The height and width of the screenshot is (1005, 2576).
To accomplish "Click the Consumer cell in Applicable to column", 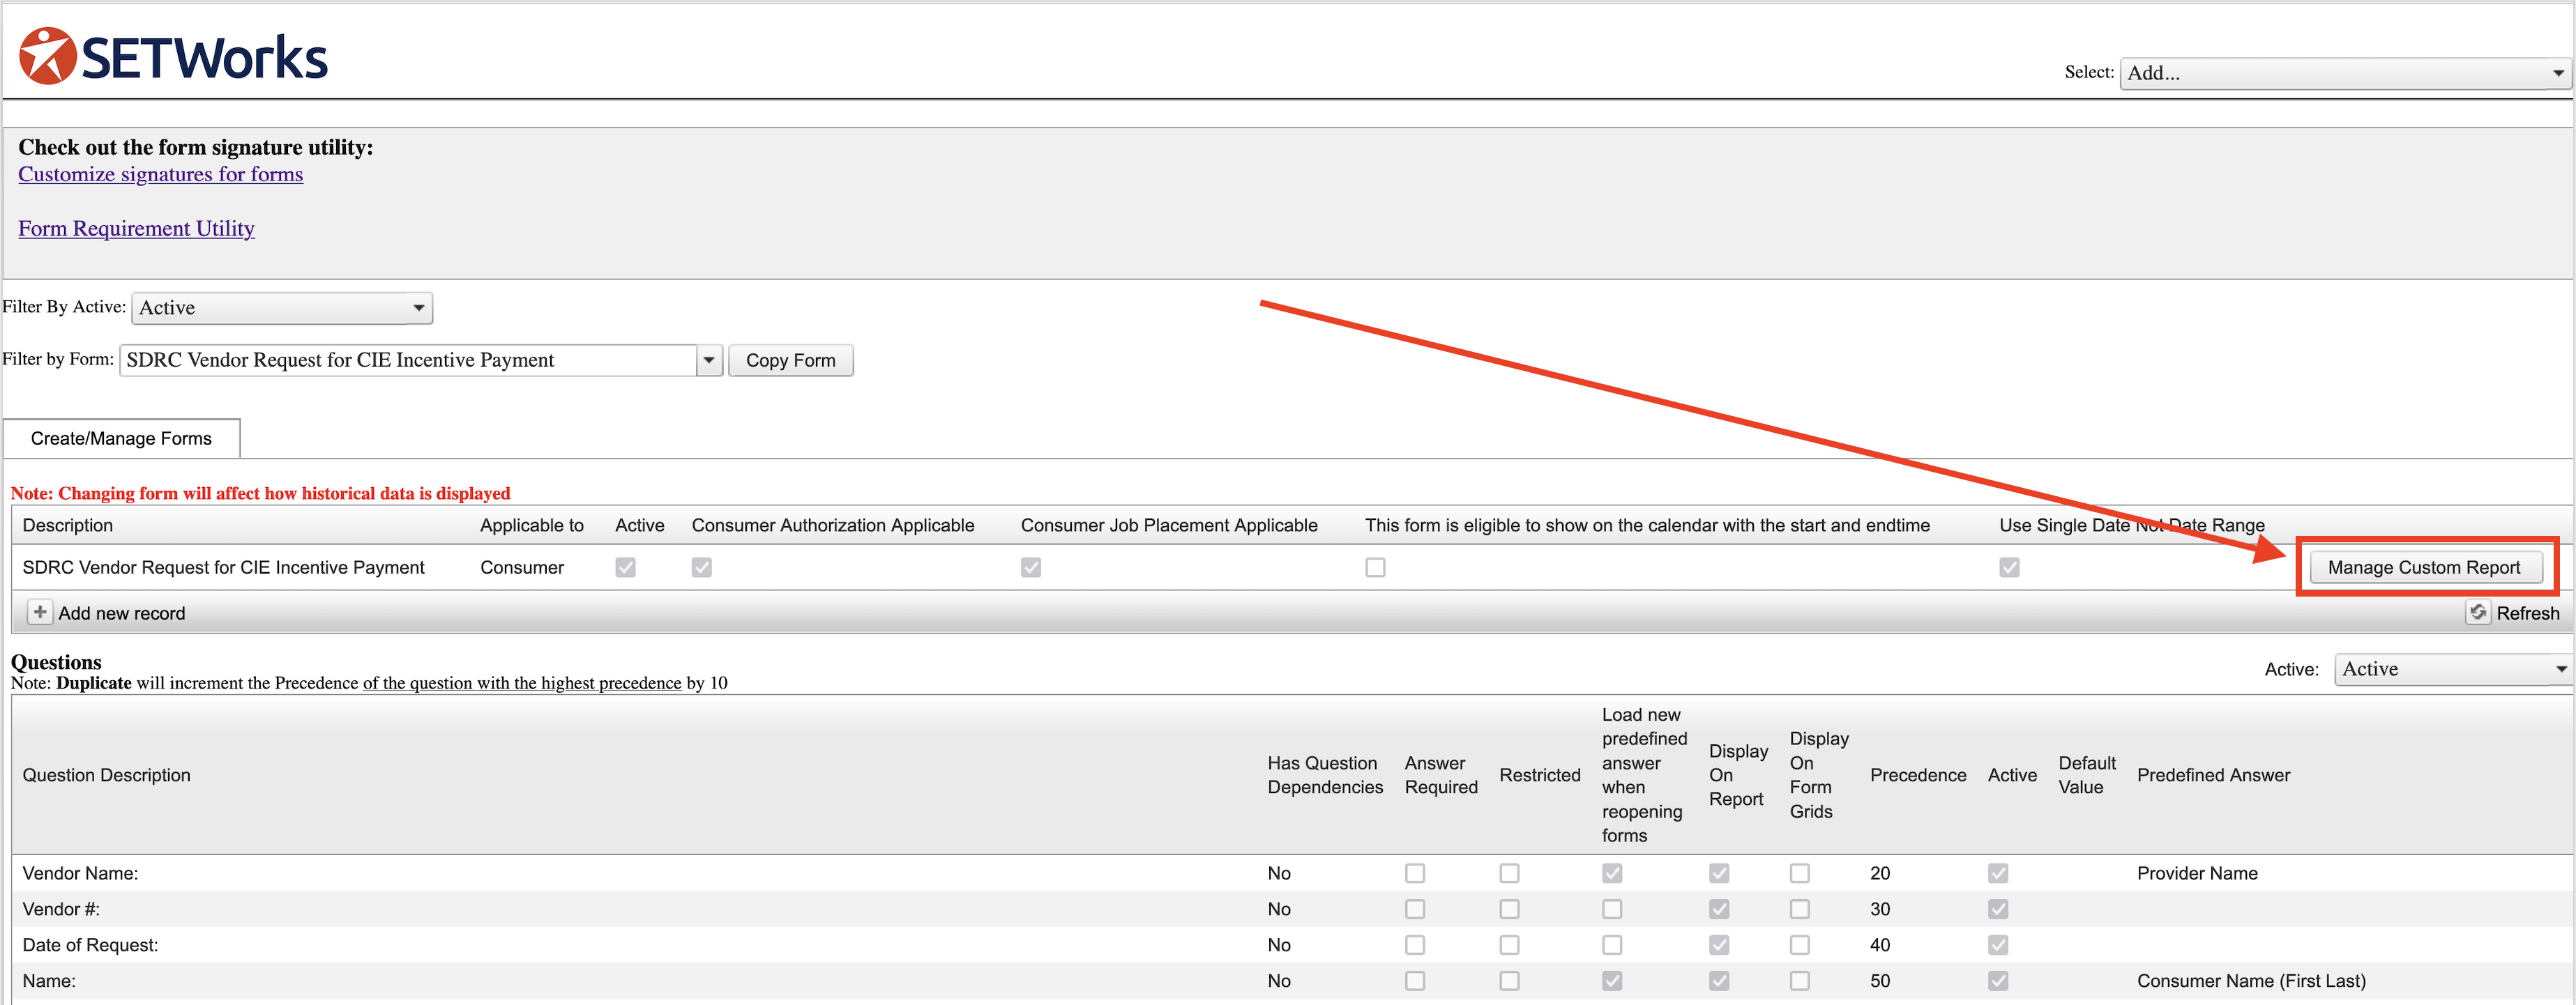I will pyautogui.click(x=522, y=567).
